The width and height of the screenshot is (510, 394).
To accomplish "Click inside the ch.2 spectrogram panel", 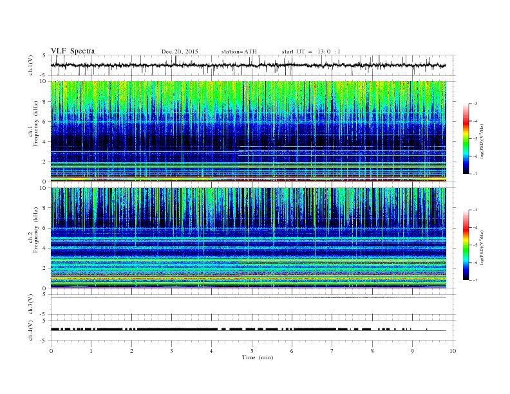I will click(249, 238).
